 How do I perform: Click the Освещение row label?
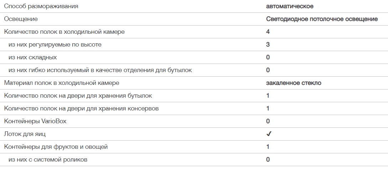tap(21, 19)
